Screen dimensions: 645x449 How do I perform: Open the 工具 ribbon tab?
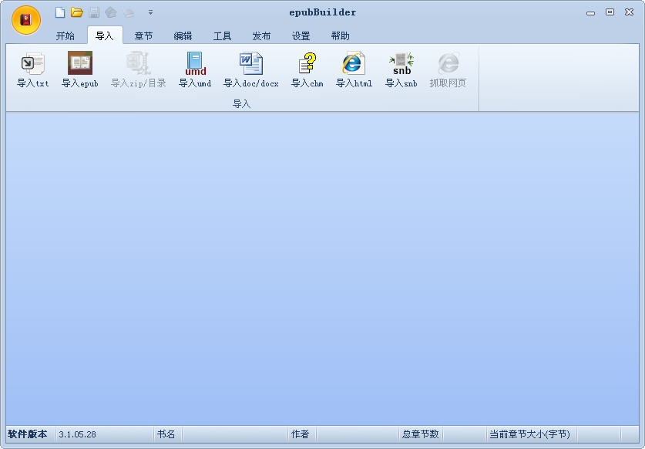pyautogui.click(x=222, y=35)
